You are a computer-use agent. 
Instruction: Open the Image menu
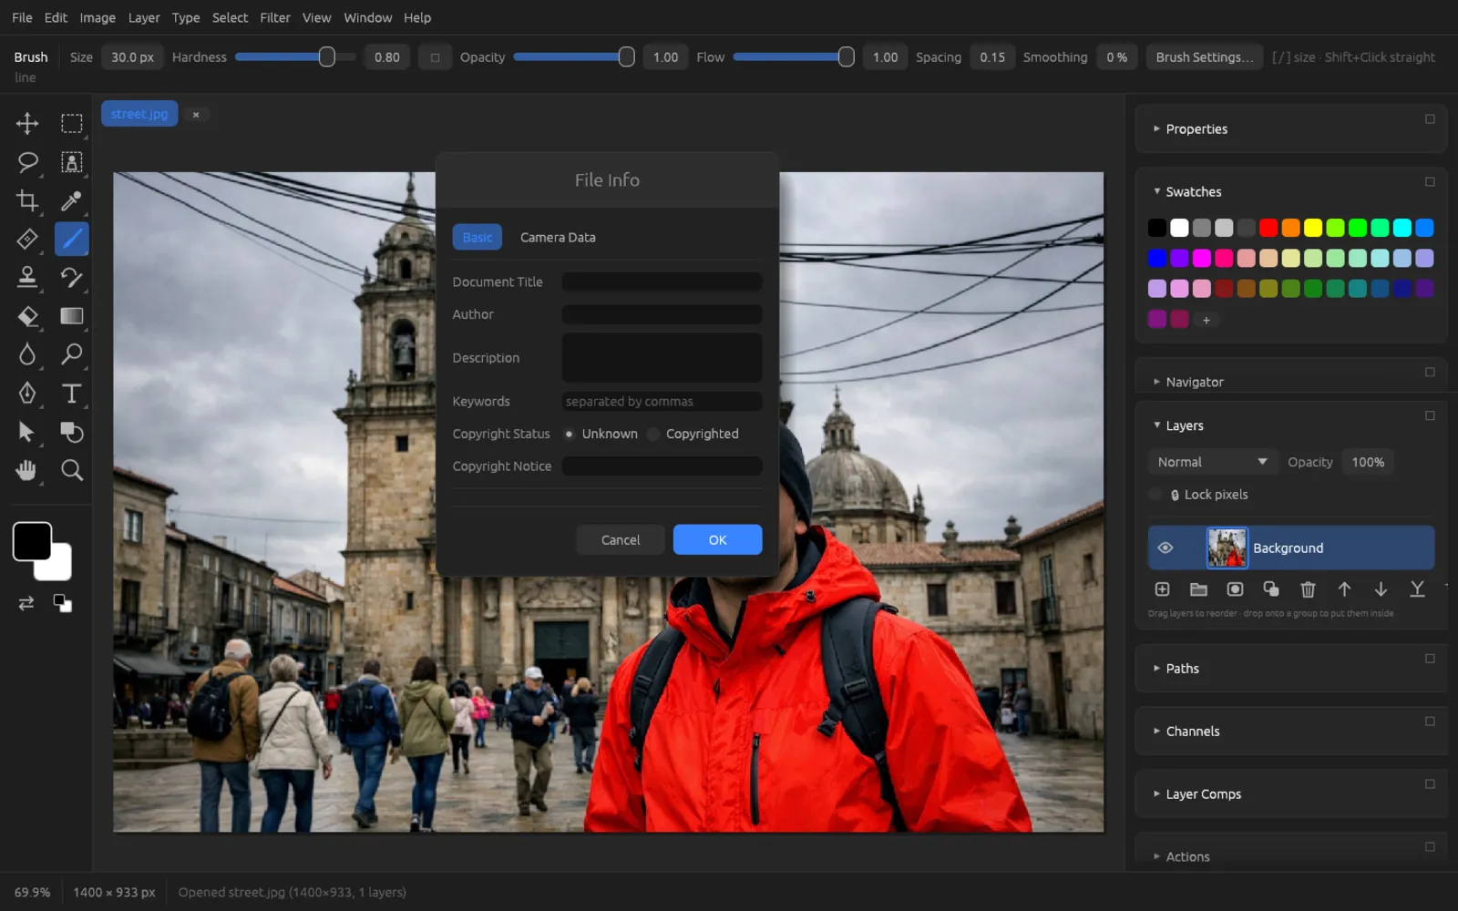[98, 17]
